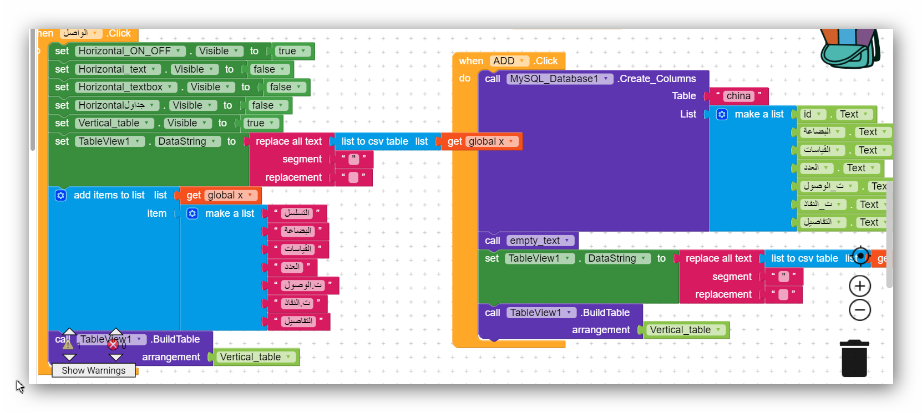
Task: Open the Horizontalجداول component dropdown
Action: pyautogui.click(x=117, y=105)
